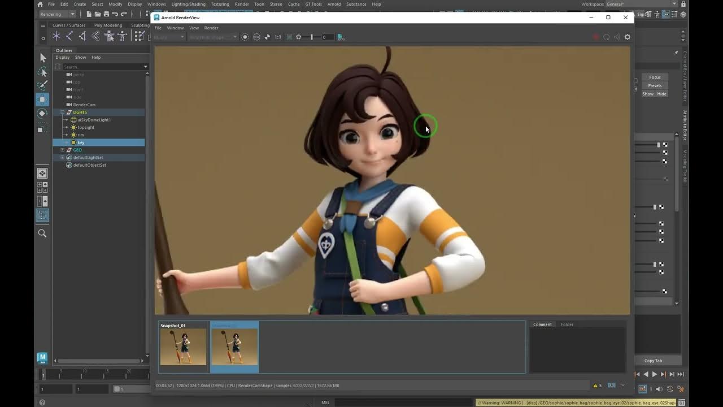
Task: Switch to the Poly Modeling shelf tab
Action: point(108,25)
